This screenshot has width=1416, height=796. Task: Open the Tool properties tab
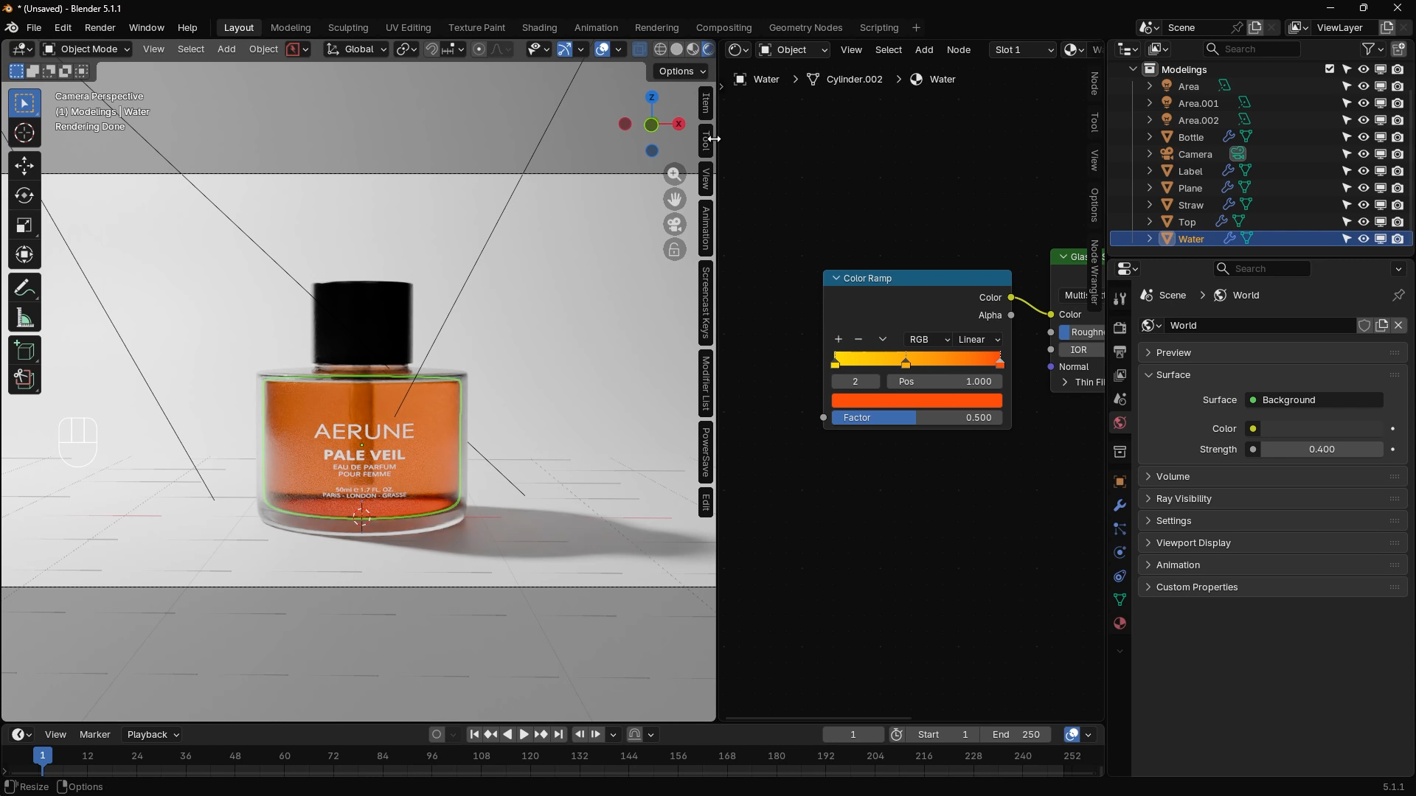pos(1120,298)
